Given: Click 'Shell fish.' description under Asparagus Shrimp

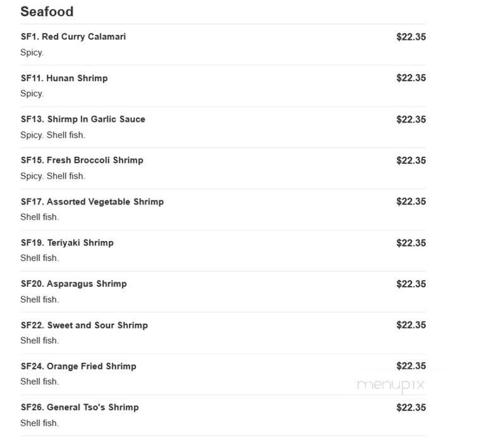Looking at the screenshot, I should tap(40, 299).
